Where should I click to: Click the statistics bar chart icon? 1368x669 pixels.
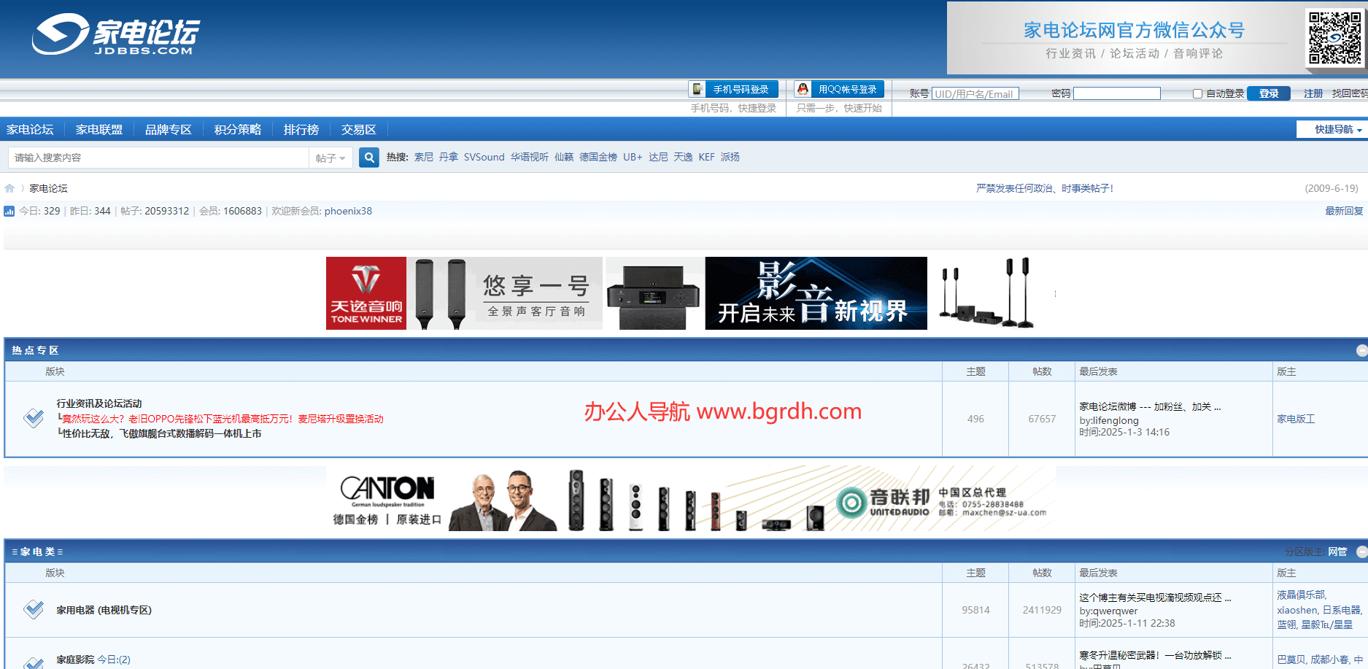(x=9, y=212)
